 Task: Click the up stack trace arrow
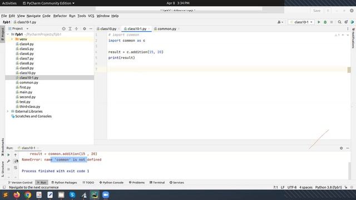point(16,154)
